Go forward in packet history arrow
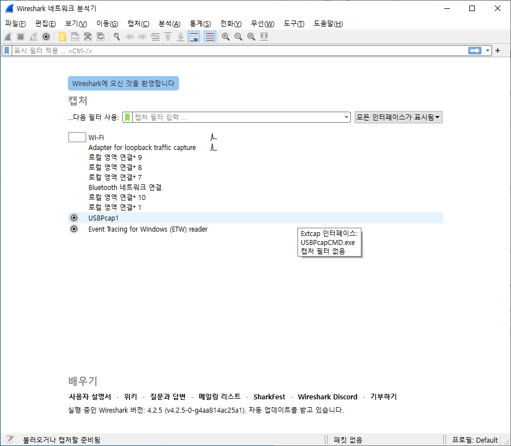Viewport: 511px width, 446px height. [x=142, y=37]
